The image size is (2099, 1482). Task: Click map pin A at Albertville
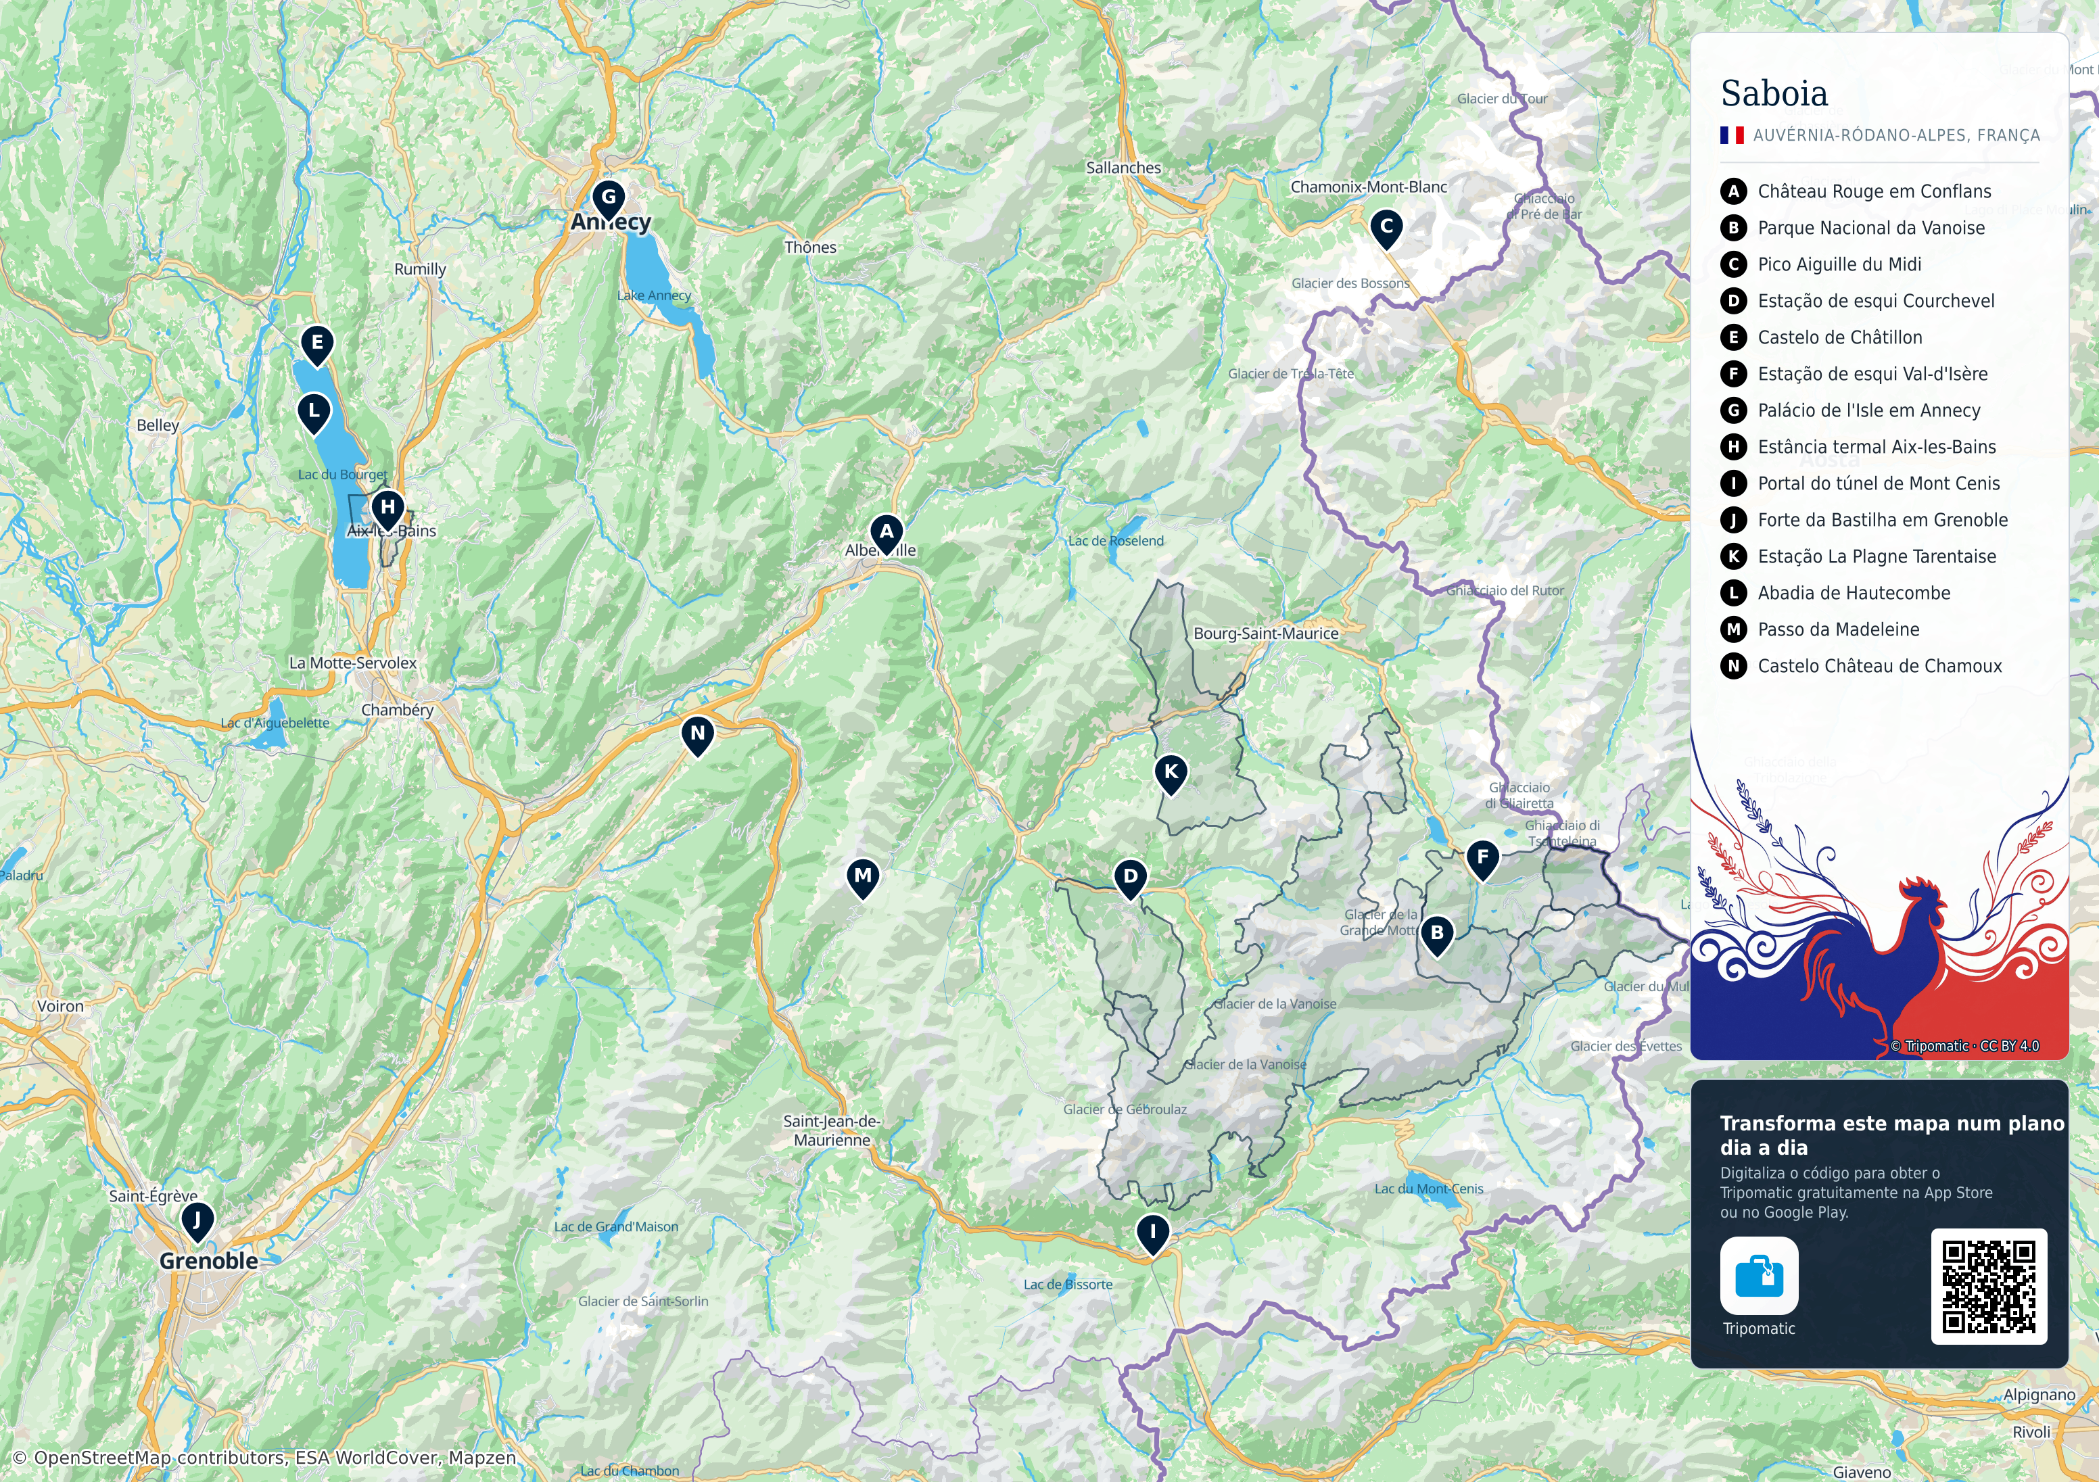886,534
